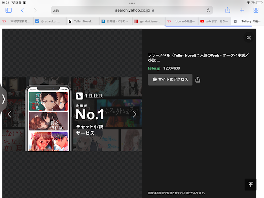Add a new tab with the plus icon
The image size is (264, 198).
point(242,10)
